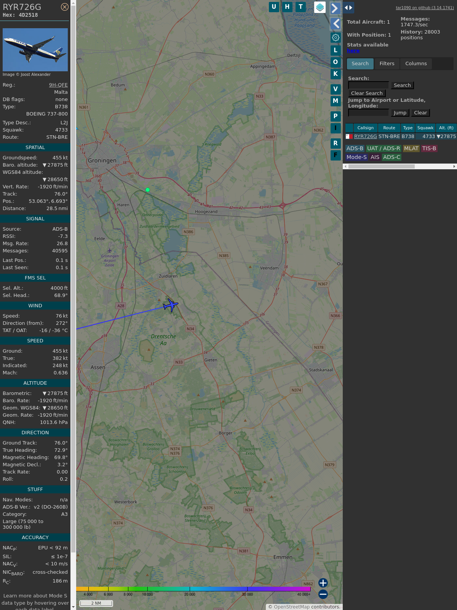Viewport: 457px width, 610px height.
Task: Click the left chevron sidebar button
Action: pyautogui.click(x=335, y=24)
